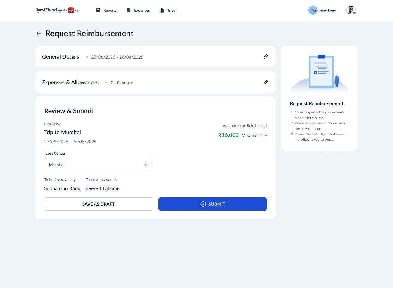Click the Review & Submit heading

tap(69, 111)
